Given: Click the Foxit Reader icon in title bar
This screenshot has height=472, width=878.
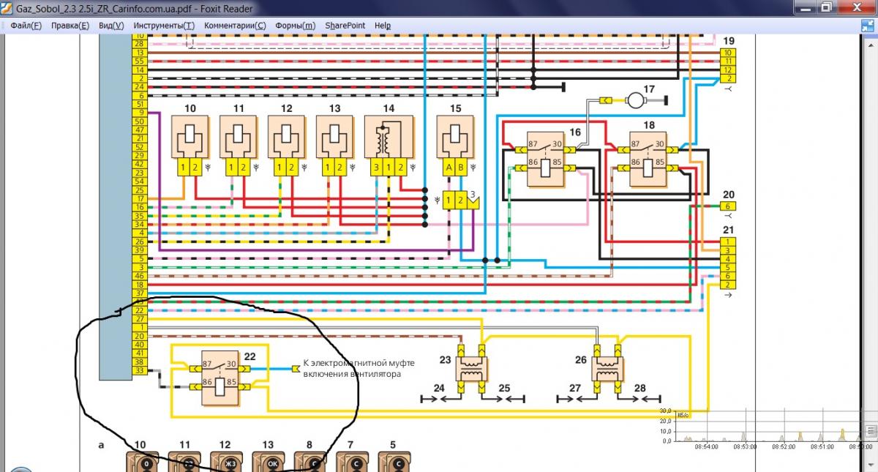Looking at the screenshot, I should coord(7,7).
